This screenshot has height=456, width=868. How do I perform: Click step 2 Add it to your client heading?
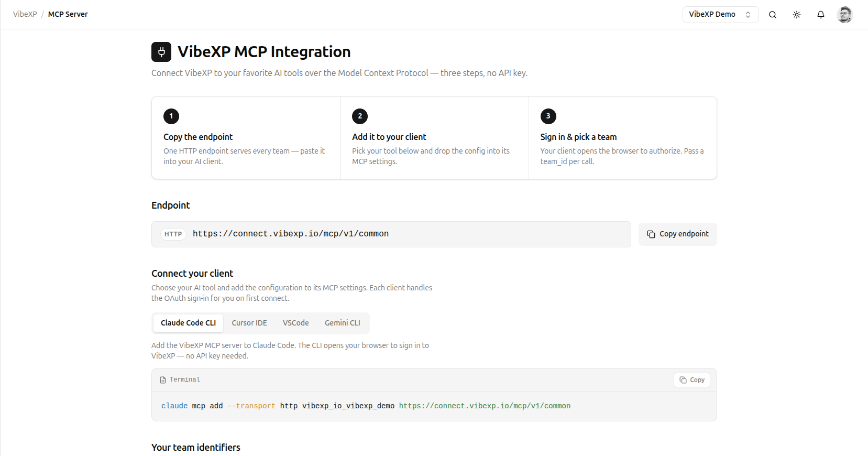[389, 137]
